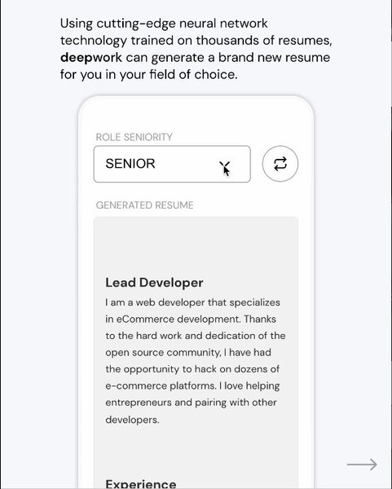This screenshot has width=392, height=489.
Task: Click the ROLE SENIORITY label
Action: (x=134, y=137)
